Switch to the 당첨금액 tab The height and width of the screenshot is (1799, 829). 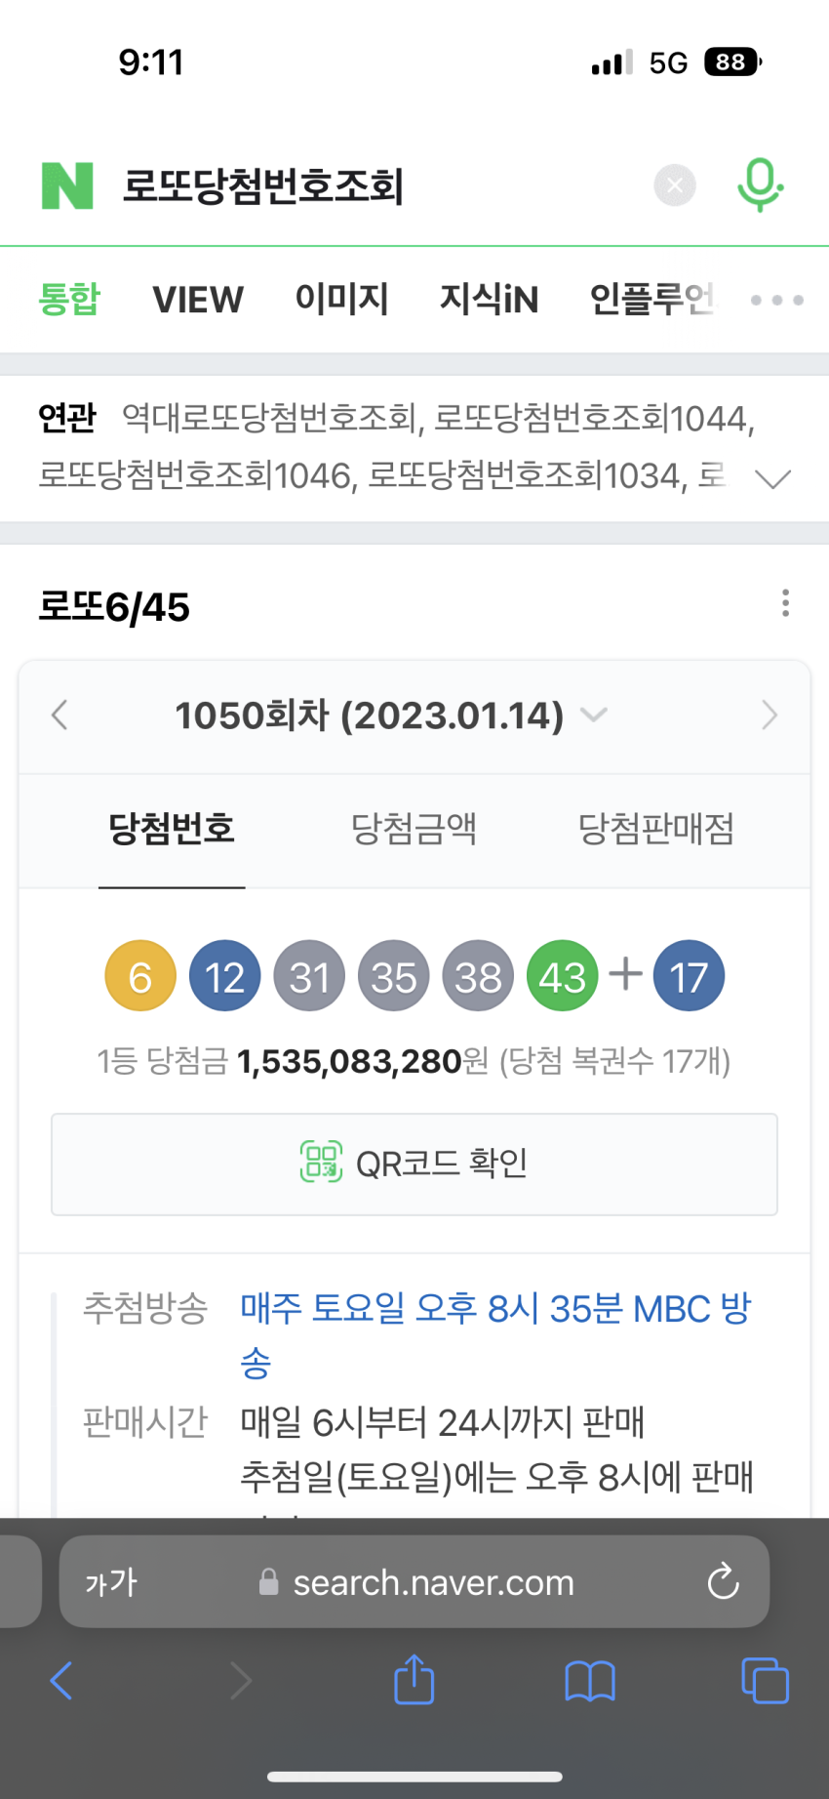(414, 829)
